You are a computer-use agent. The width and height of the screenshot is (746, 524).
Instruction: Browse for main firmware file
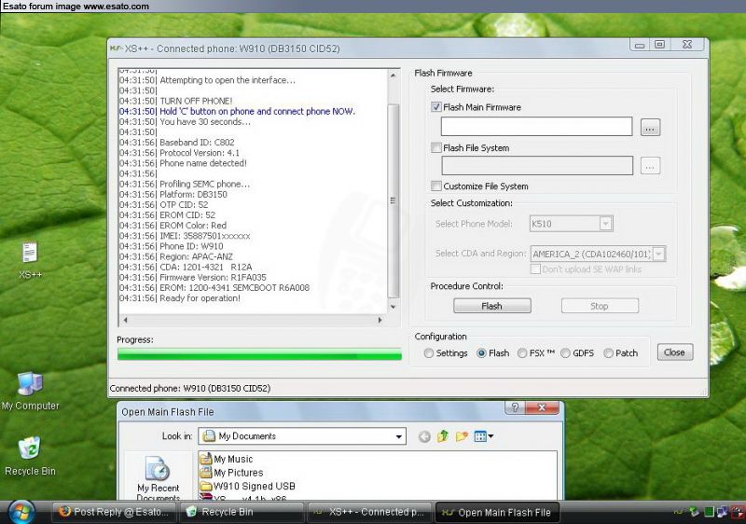pyautogui.click(x=650, y=128)
